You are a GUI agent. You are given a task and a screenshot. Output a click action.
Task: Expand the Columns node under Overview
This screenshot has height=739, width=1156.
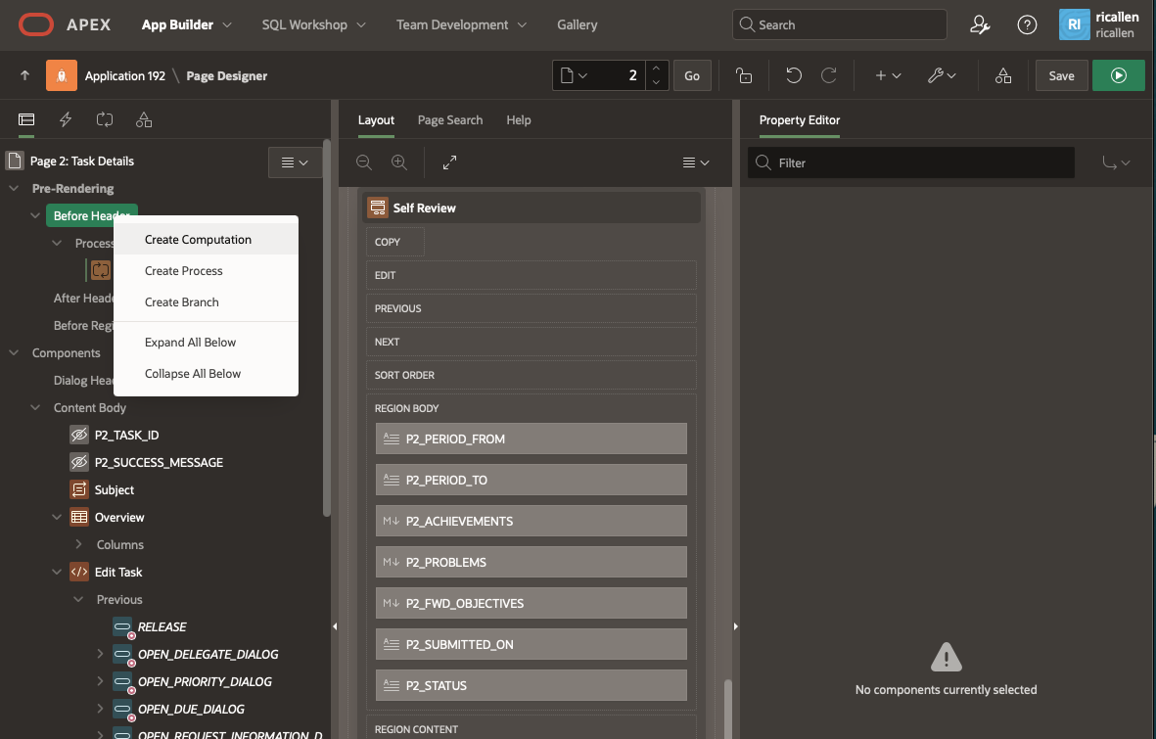pyautogui.click(x=78, y=544)
